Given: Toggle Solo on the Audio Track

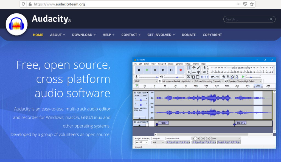Looking at the screenshot, I should [x=145, y=96].
